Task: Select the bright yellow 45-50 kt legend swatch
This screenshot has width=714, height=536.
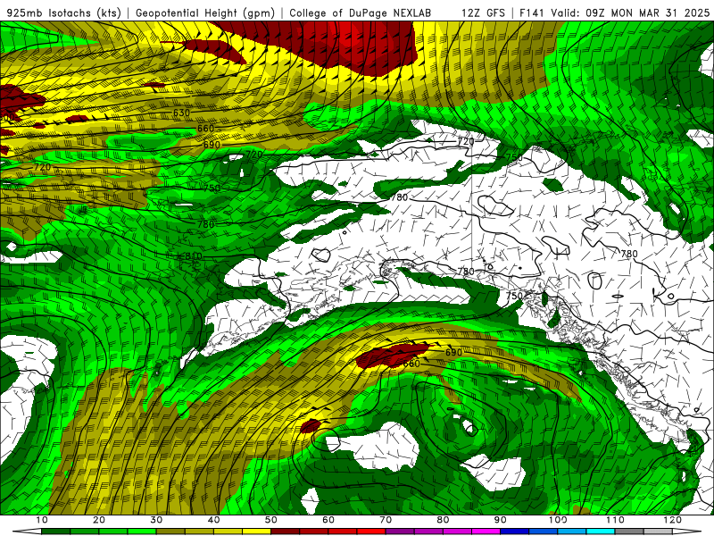Action: (x=257, y=532)
